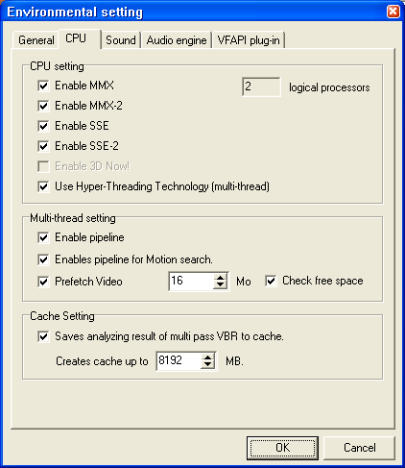This screenshot has height=468, width=405.
Task: Decrease Prefetch Video value with down arrow
Action: pyautogui.click(x=220, y=285)
